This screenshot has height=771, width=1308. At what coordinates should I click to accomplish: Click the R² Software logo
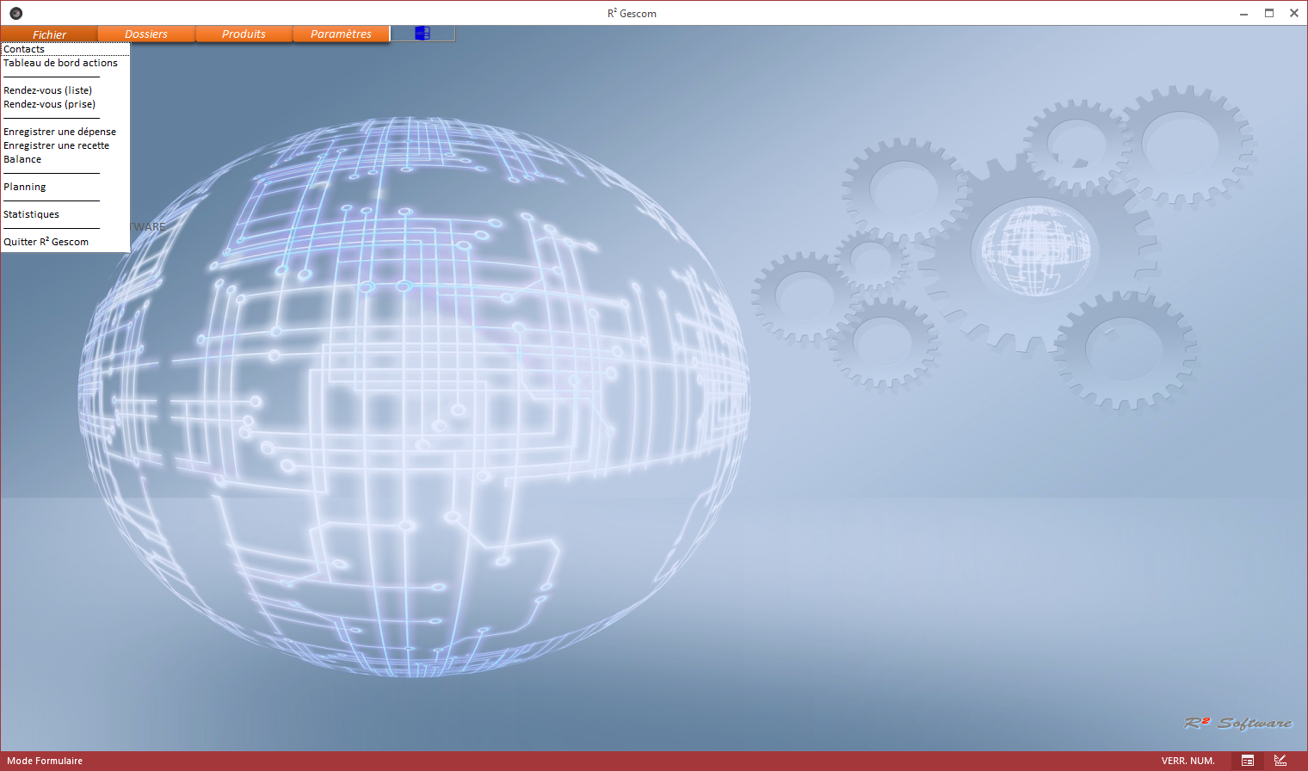pyautogui.click(x=1237, y=723)
